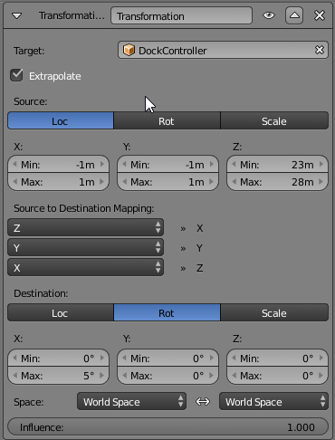This screenshot has width=335, height=440.
Task: Open the X source axis dropdown mapping to Z
Action: coord(86,268)
